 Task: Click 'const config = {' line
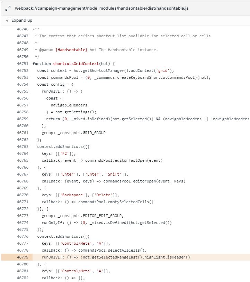tap(55, 84)
